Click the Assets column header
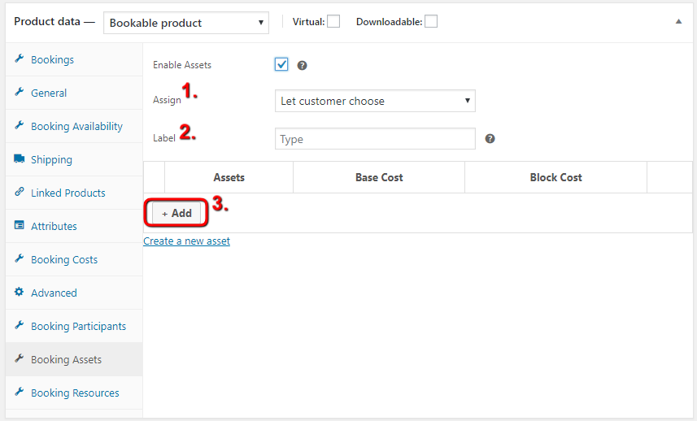 (229, 177)
